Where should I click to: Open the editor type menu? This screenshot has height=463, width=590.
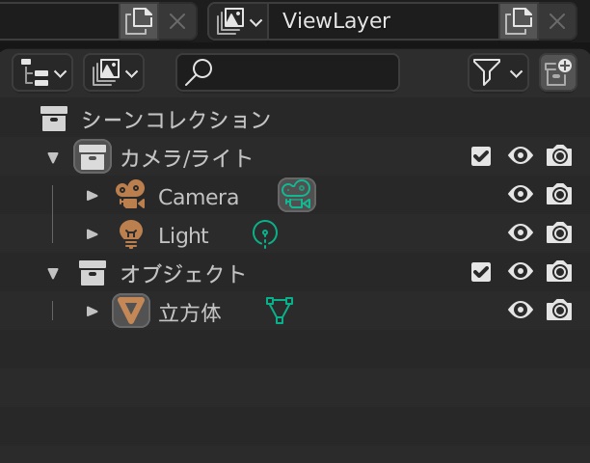coord(42,72)
